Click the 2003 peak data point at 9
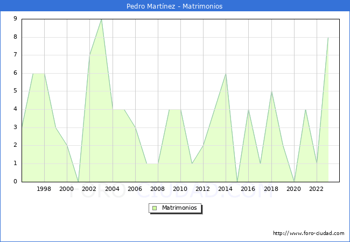350x242 pixels. 102,19
